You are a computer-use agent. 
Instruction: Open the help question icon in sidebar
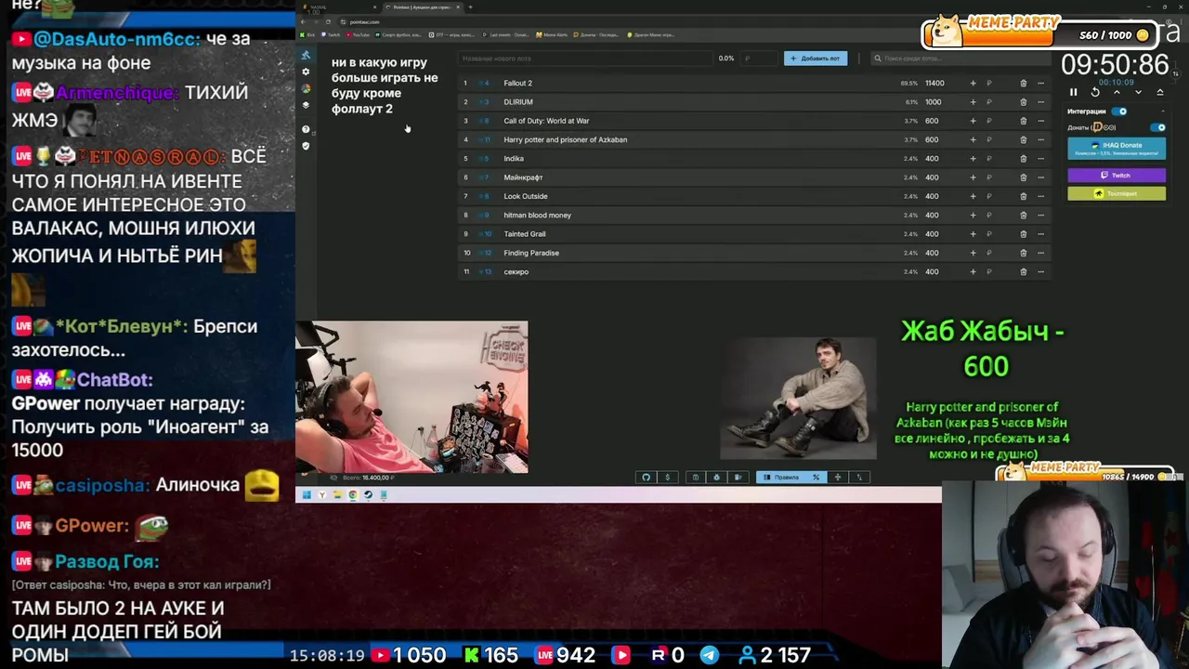click(306, 129)
